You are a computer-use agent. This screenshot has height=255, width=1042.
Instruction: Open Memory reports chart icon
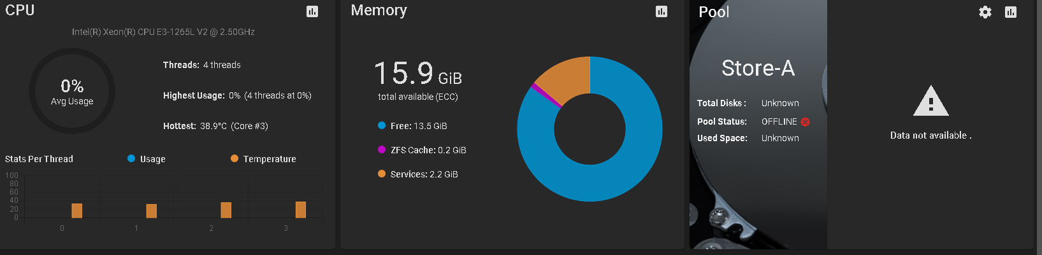tap(662, 11)
